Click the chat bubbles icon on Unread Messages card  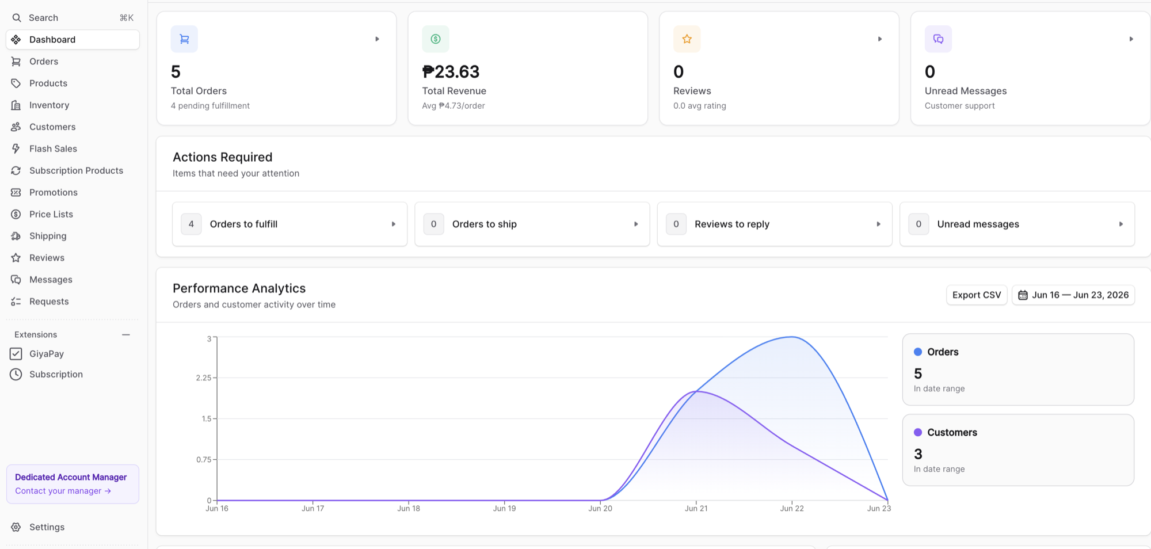coord(938,39)
